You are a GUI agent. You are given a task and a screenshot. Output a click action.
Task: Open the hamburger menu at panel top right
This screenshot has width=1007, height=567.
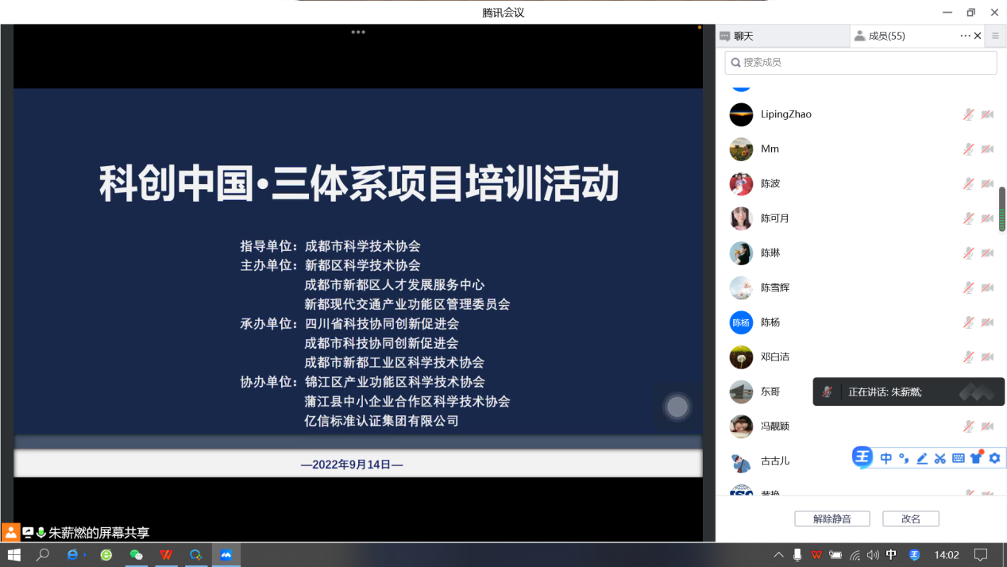[994, 36]
